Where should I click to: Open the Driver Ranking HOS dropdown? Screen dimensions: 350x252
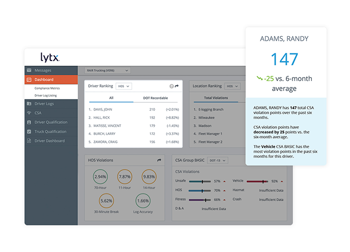(x=124, y=86)
